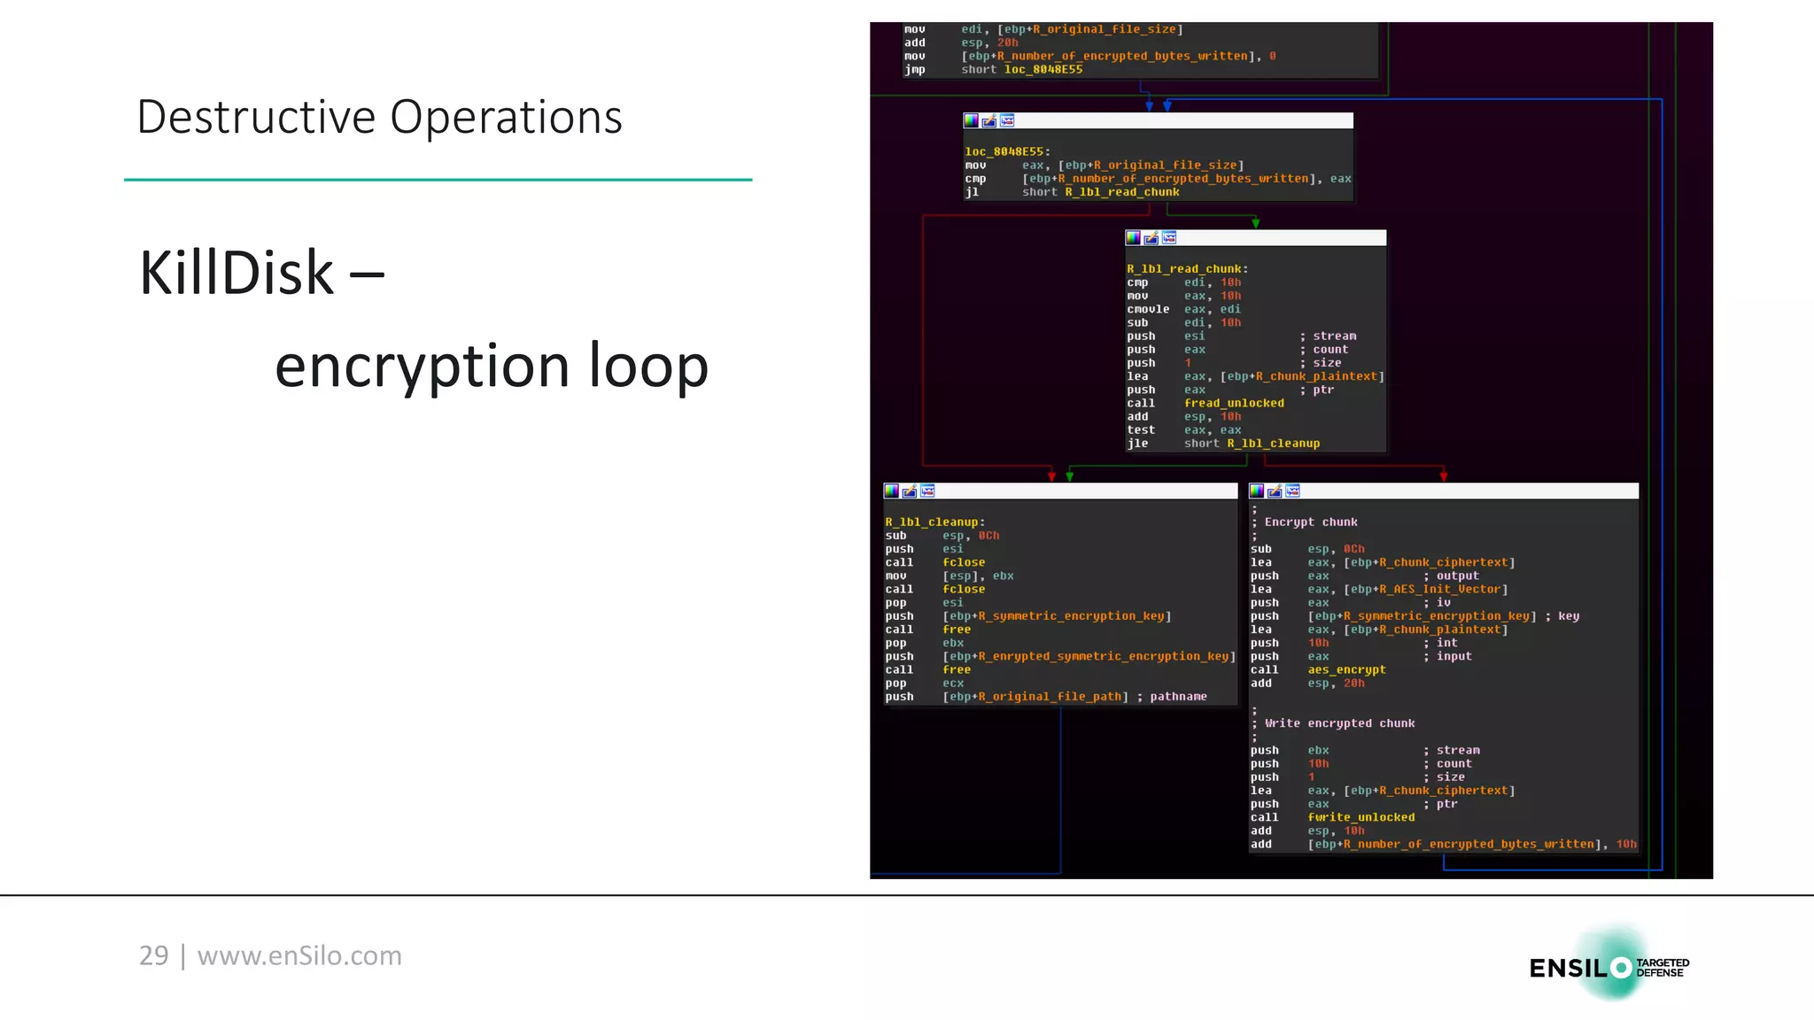Click the 'call aes_encrypt' line
The height and width of the screenshot is (1020, 1814).
1318,669
